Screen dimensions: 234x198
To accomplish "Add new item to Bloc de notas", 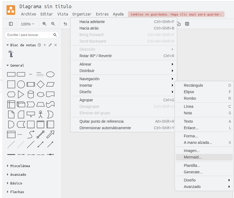I will click(x=45, y=45).
